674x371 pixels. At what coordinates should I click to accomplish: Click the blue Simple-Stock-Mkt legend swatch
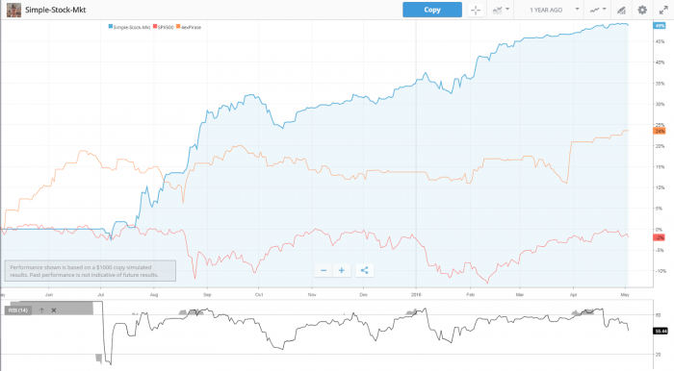click(x=111, y=27)
